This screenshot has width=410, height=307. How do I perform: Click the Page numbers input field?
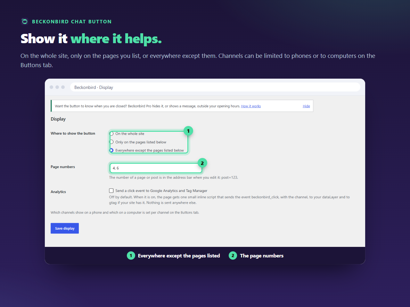click(x=156, y=168)
